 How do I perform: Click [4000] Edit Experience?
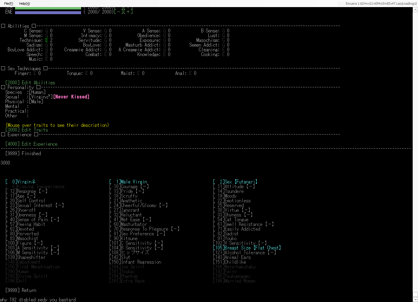click(31, 144)
